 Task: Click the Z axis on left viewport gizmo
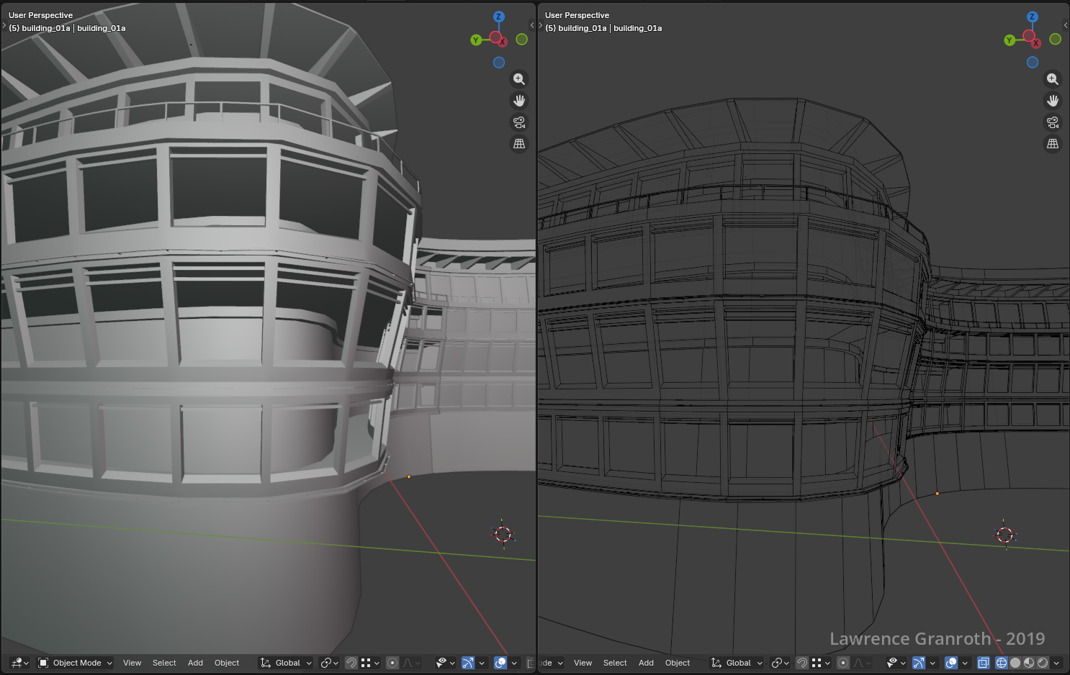click(498, 17)
